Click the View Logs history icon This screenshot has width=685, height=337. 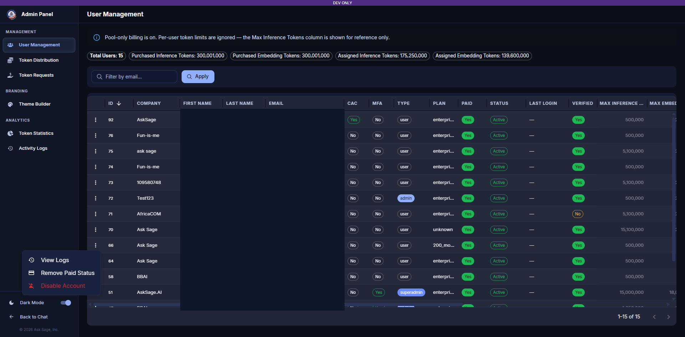(x=31, y=260)
